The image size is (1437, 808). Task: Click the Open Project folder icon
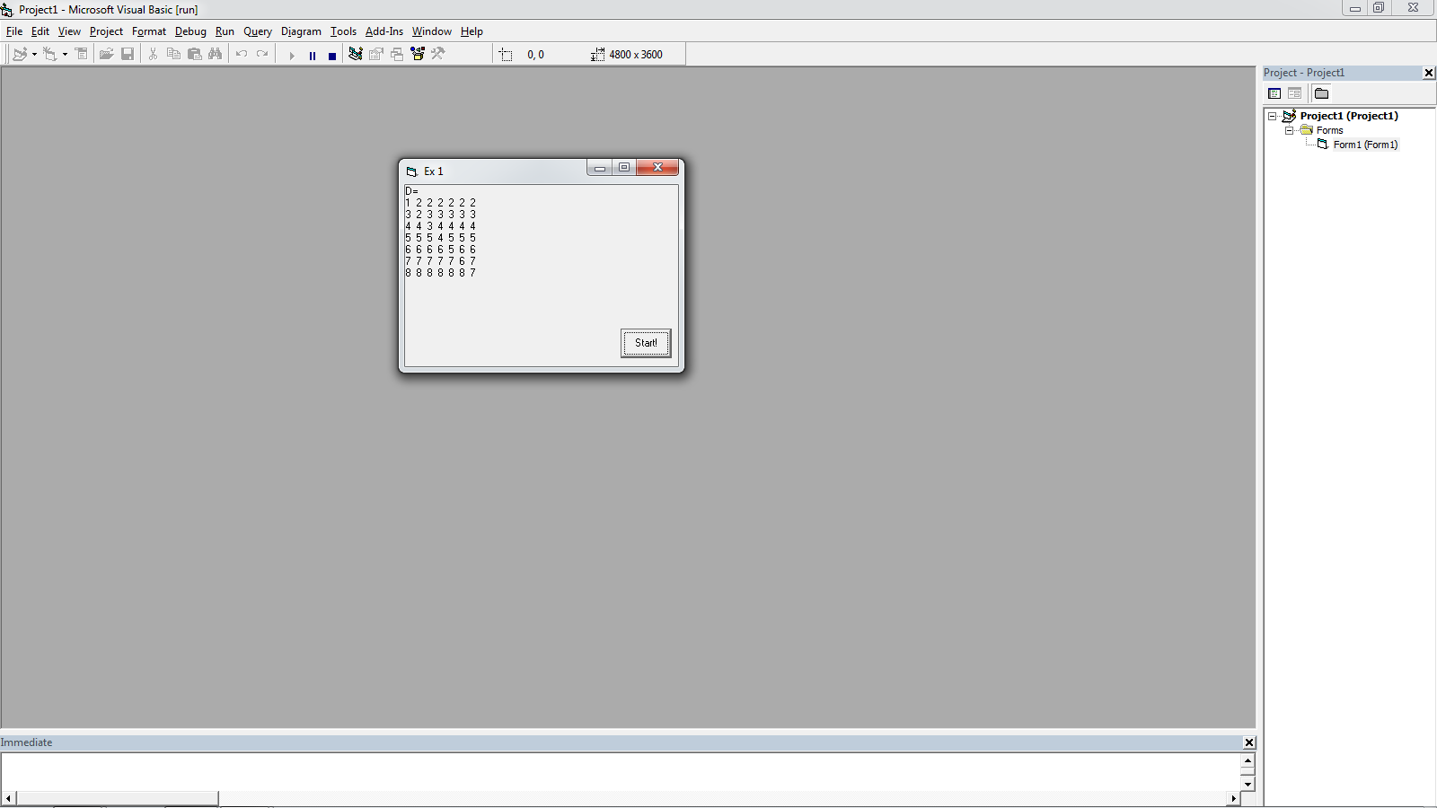click(106, 55)
